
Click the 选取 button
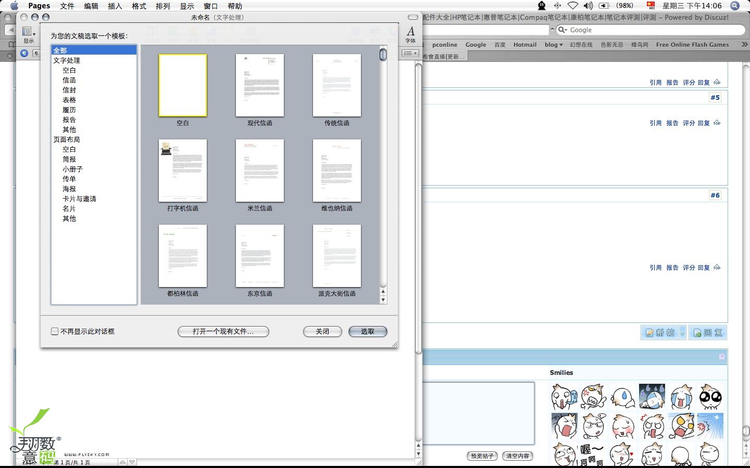pyautogui.click(x=368, y=331)
